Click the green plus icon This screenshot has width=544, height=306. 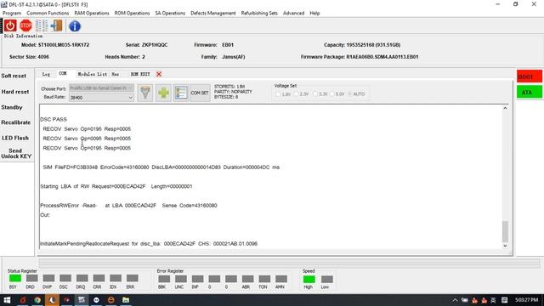pyautogui.click(x=163, y=93)
